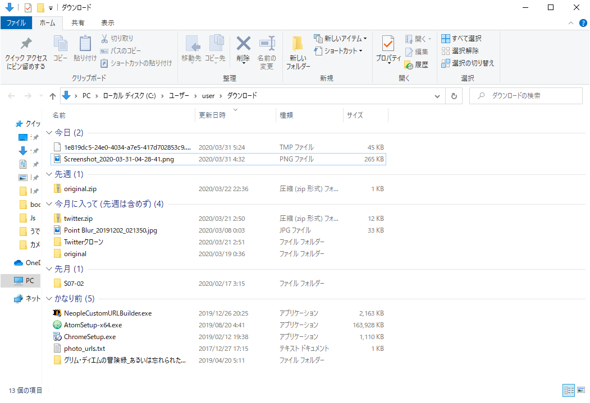Click the Edit (編集) ribbon button
The width and height of the screenshot is (590, 403).
(x=417, y=52)
